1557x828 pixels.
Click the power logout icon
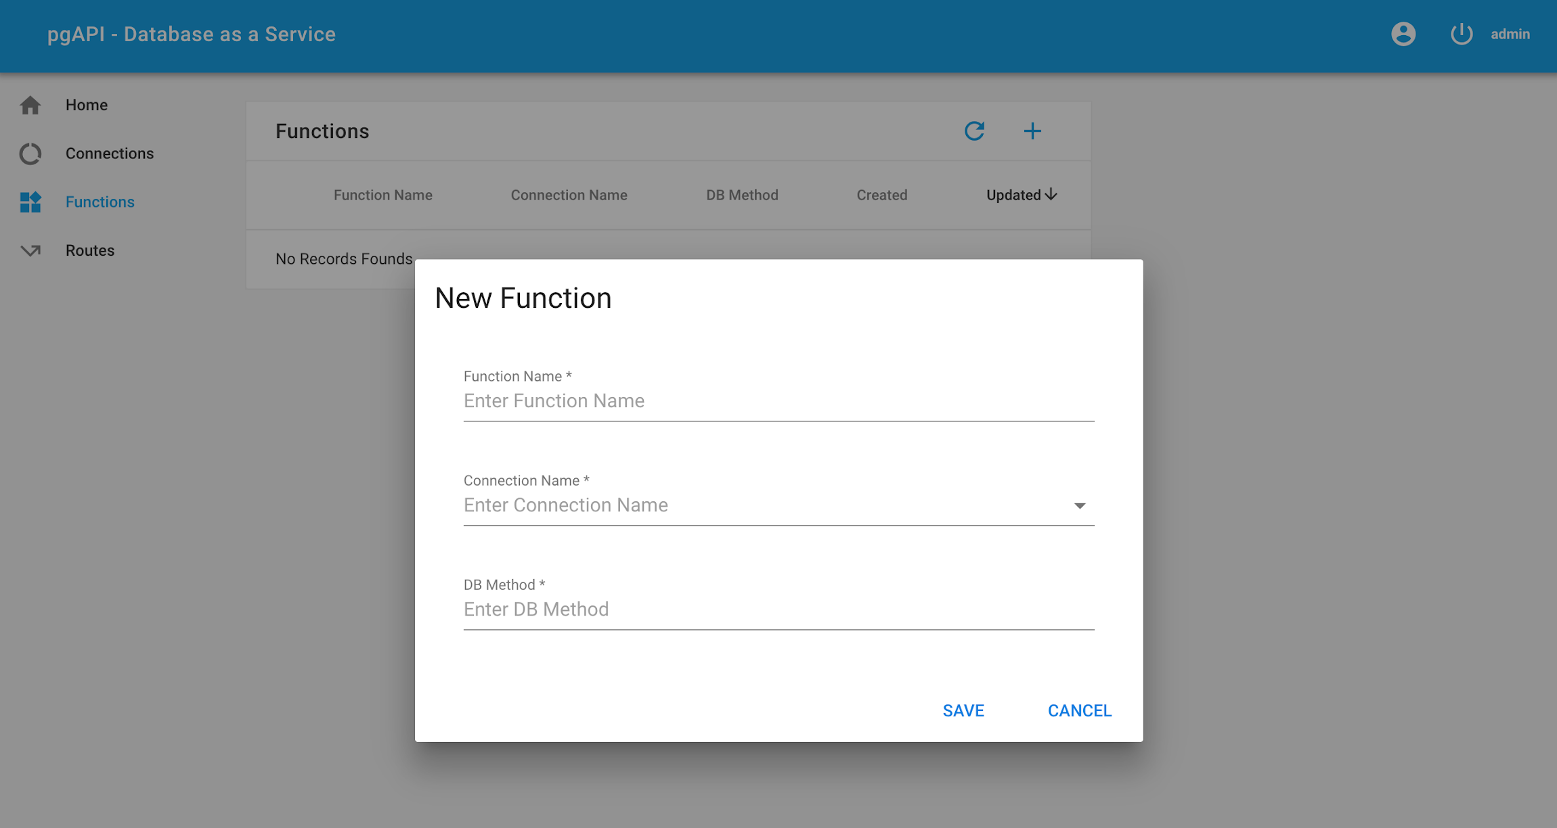click(1462, 34)
